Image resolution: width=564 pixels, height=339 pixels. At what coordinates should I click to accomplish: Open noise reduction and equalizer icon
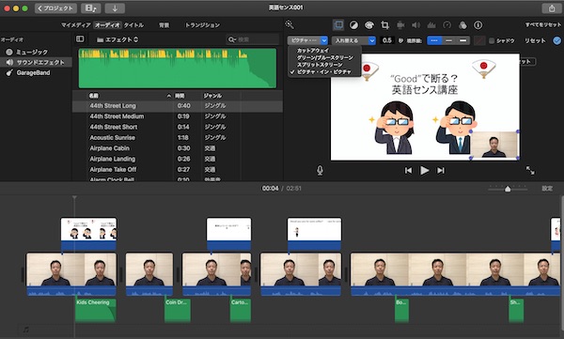pyautogui.click(x=431, y=24)
